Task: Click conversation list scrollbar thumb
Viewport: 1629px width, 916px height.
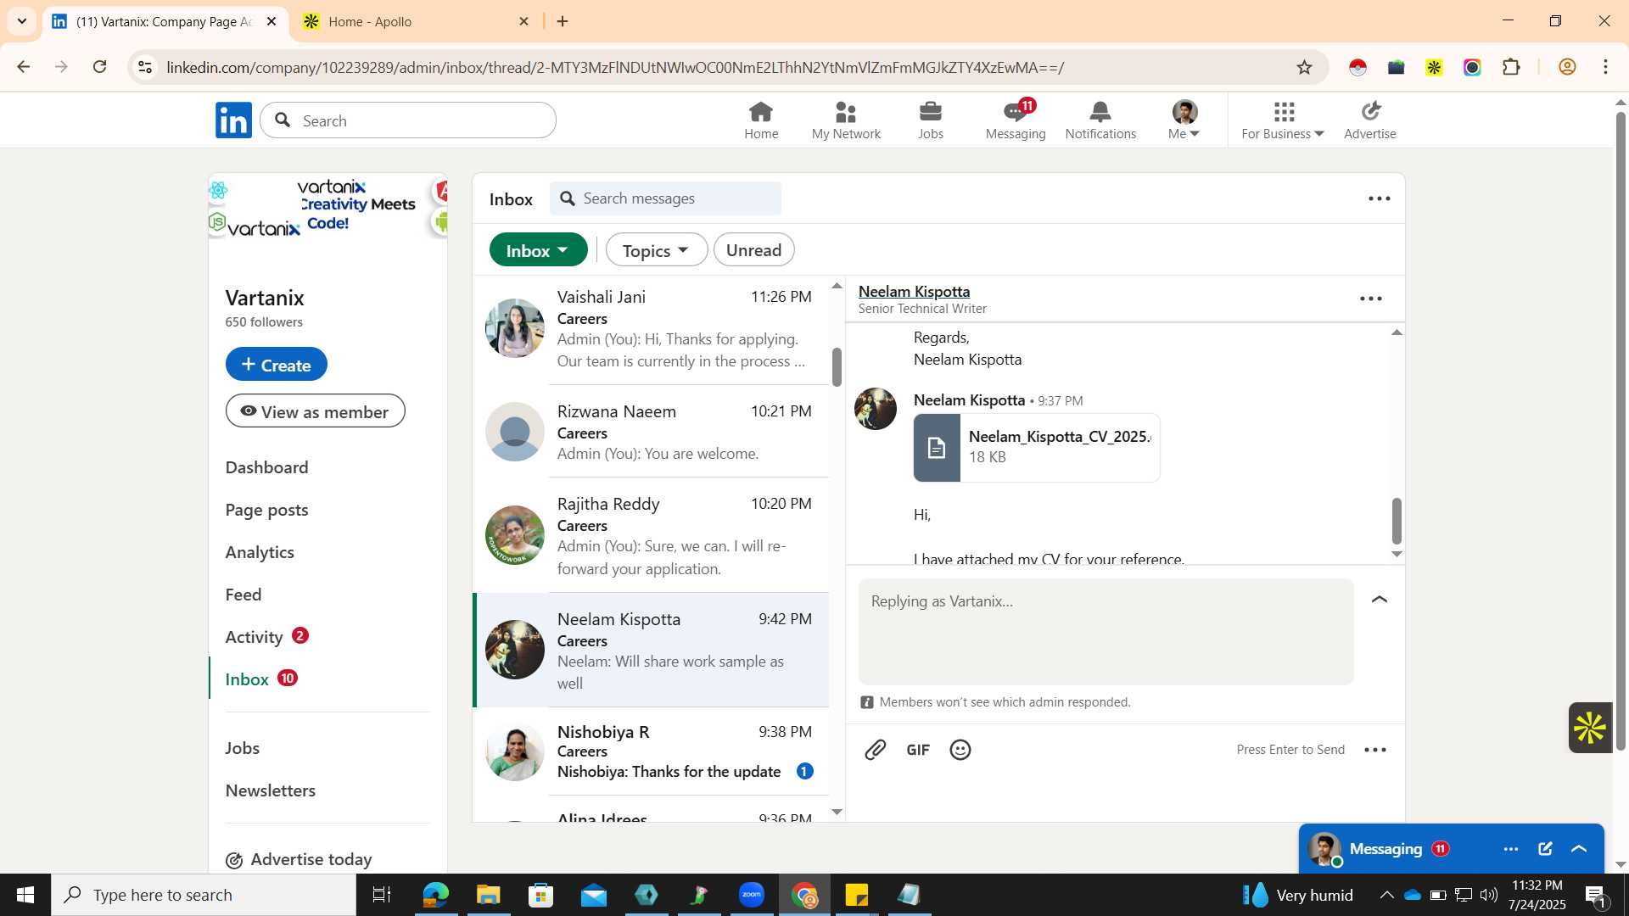Action: pos(837,366)
